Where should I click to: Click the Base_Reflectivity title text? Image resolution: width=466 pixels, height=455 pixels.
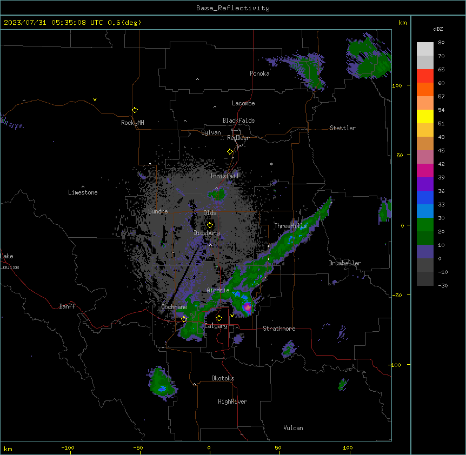pos(233,8)
